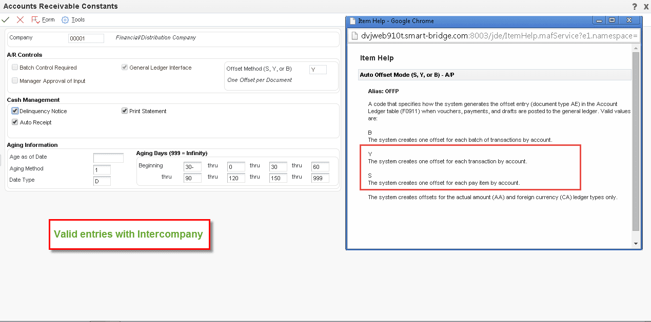Click the Item Help URL address bar
This screenshot has height=322, width=651.
point(495,36)
